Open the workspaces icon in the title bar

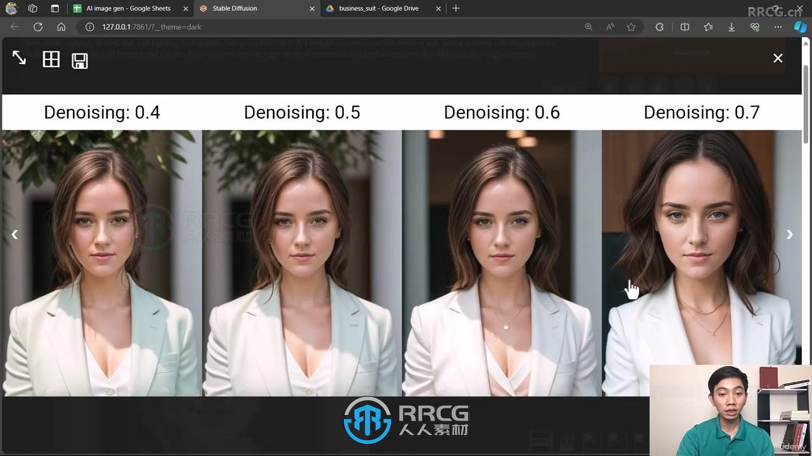click(x=33, y=8)
